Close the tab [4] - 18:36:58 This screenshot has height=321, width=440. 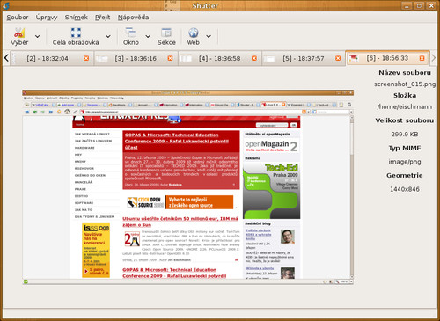click(254, 58)
